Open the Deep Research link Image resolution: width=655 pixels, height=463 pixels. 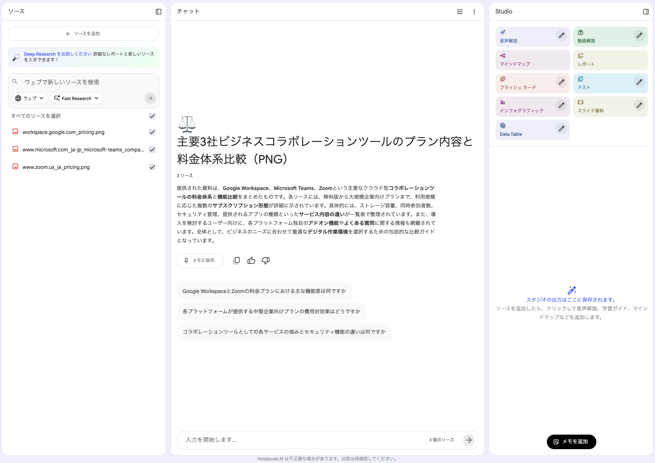(39, 54)
